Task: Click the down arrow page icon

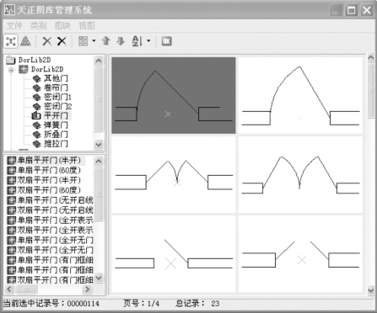Action: point(121,41)
